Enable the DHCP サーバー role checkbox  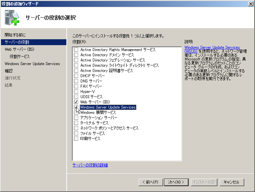pyautogui.click(x=76, y=76)
